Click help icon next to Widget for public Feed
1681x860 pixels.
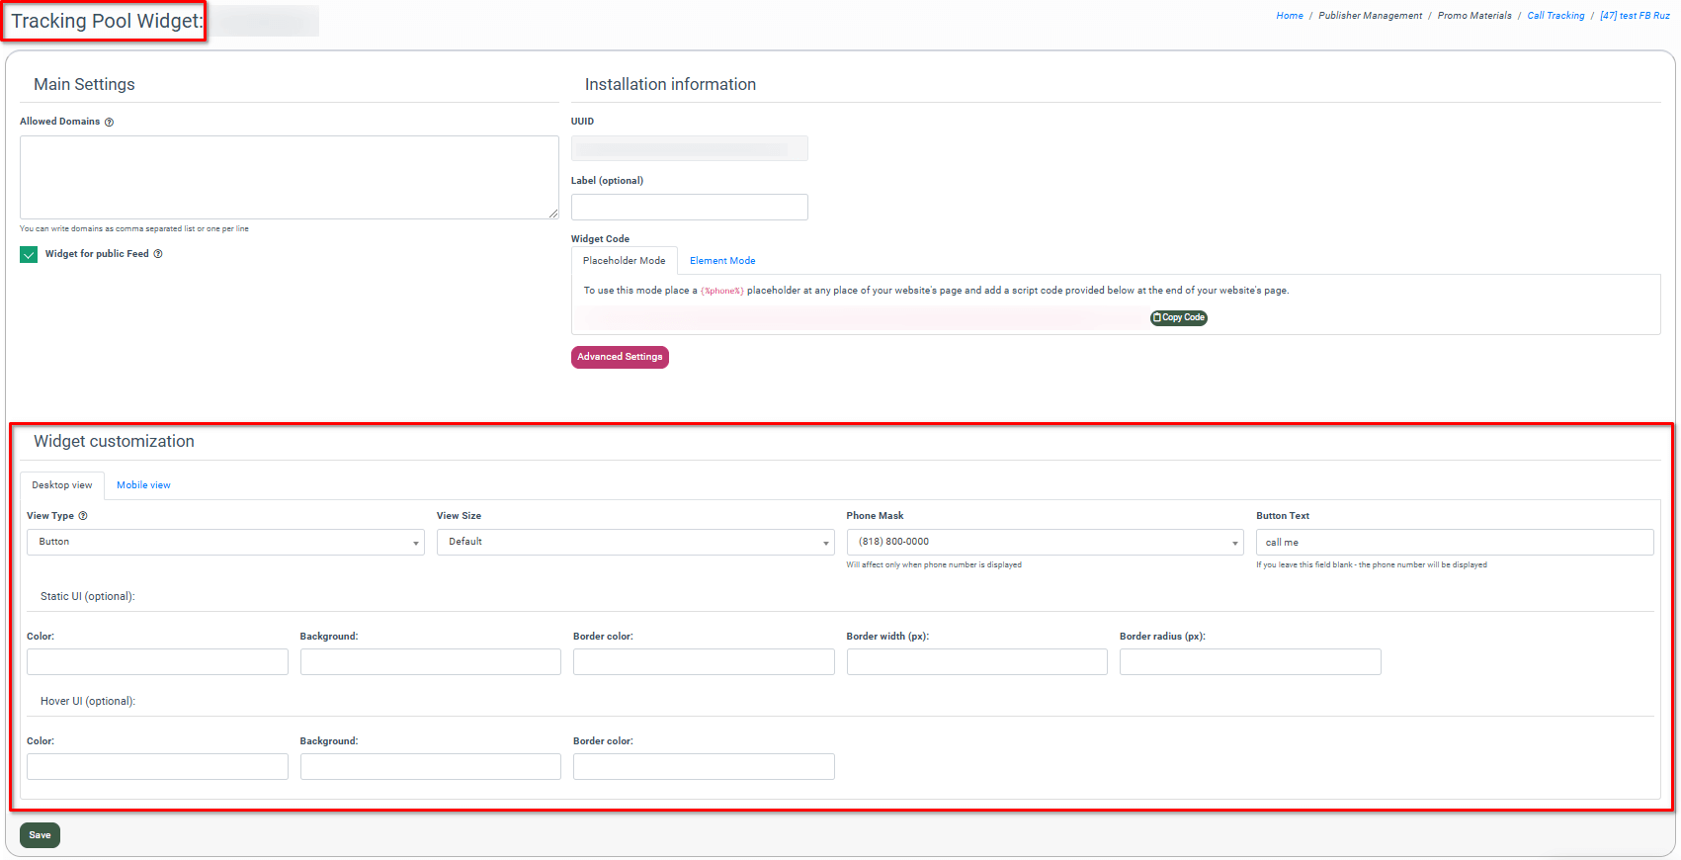[158, 254]
